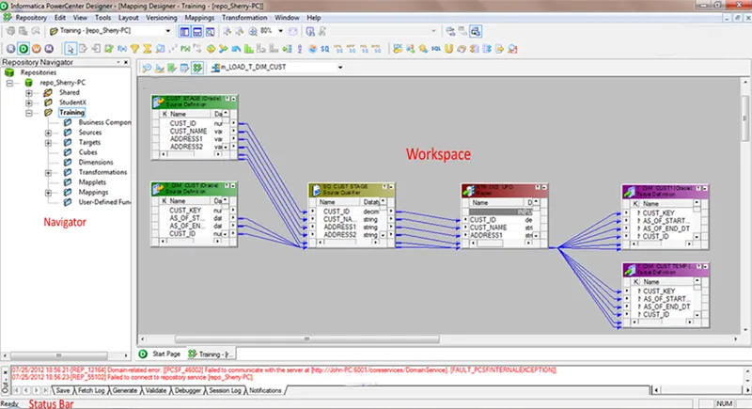Screen dimensions: 752x409
Task: Open the Transformation Developer tool
Action: (x=172, y=68)
